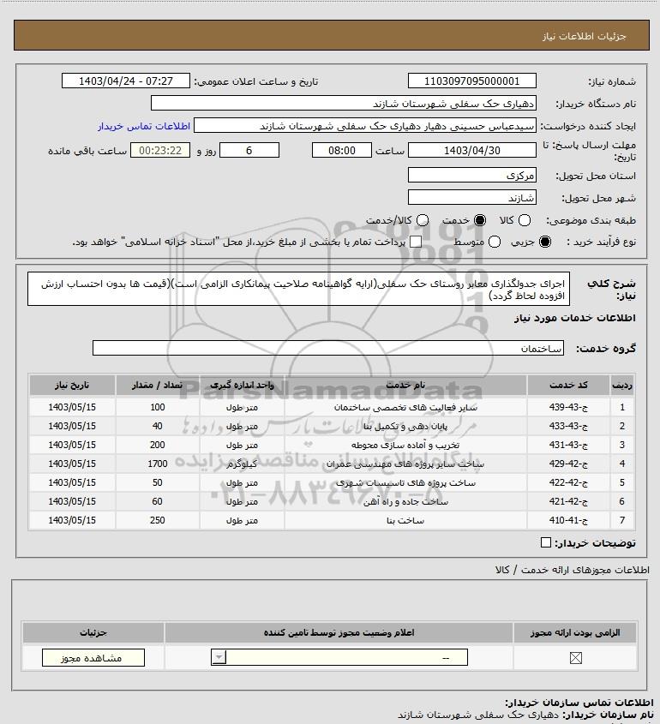Open the license status dropdown arrow
660x724 pixels.
pyautogui.click(x=219, y=657)
